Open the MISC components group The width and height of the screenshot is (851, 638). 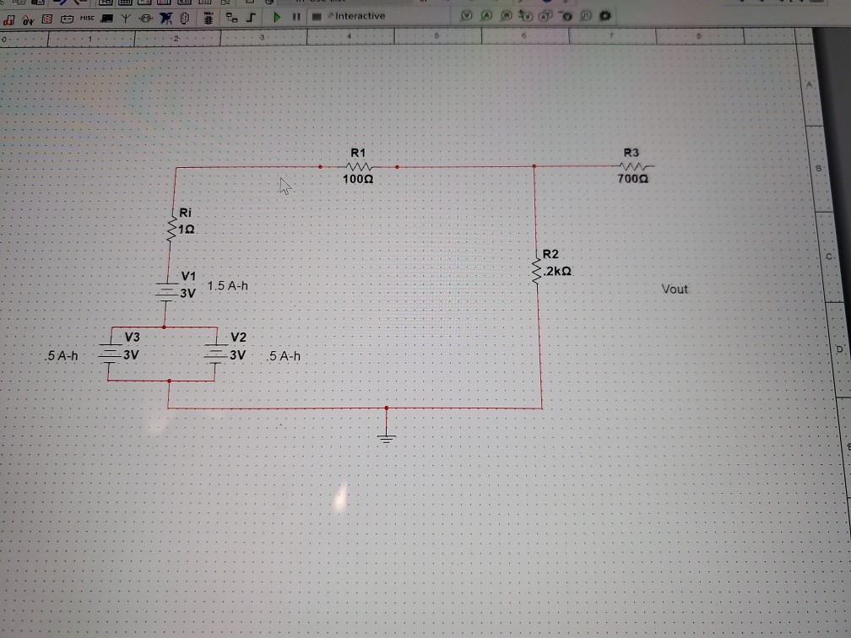(x=87, y=18)
